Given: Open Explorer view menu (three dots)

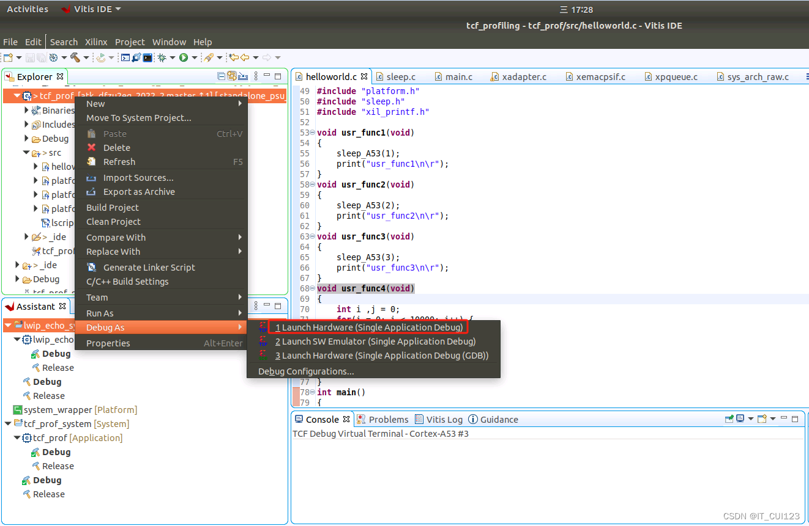Looking at the screenshot, I should coord(256,76).
